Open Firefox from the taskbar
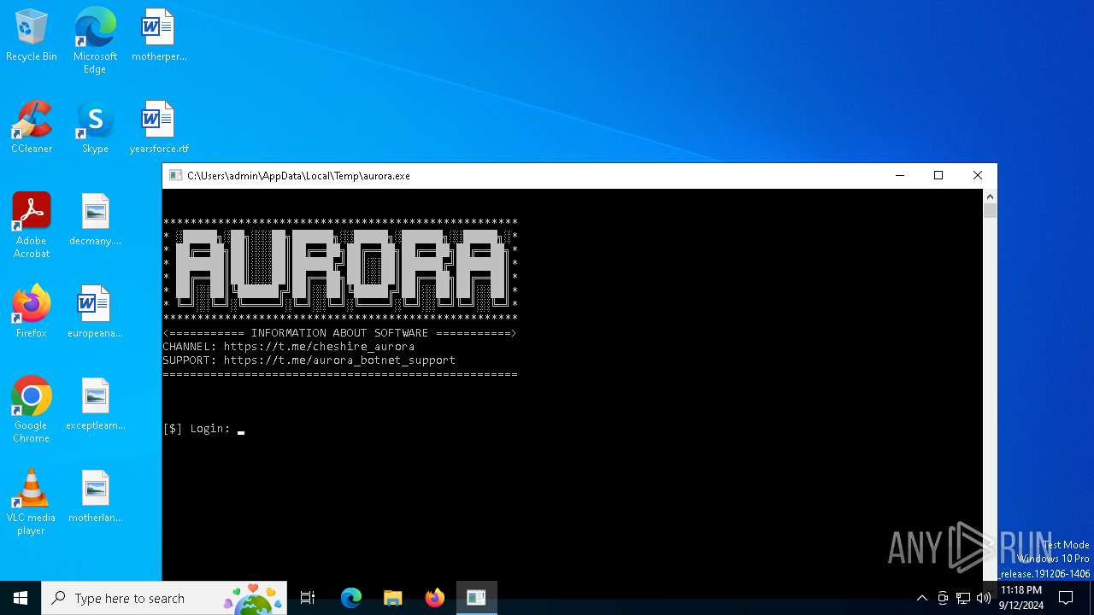 pos(435,598)
